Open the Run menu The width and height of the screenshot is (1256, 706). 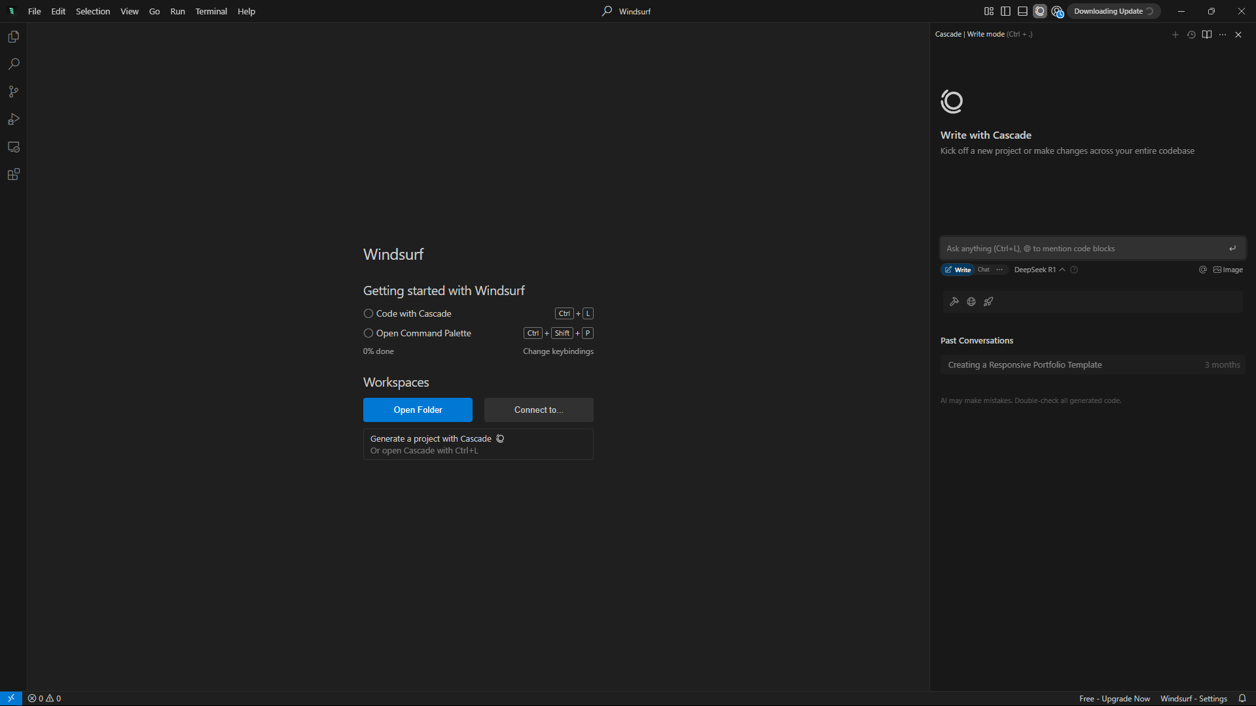tap(177, 11)
